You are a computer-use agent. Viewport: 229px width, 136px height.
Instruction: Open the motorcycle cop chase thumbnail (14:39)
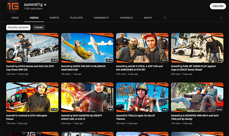(32, 48)
